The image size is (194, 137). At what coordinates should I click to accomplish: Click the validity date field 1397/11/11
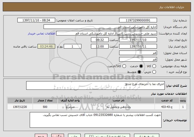(x=138, y=47)
